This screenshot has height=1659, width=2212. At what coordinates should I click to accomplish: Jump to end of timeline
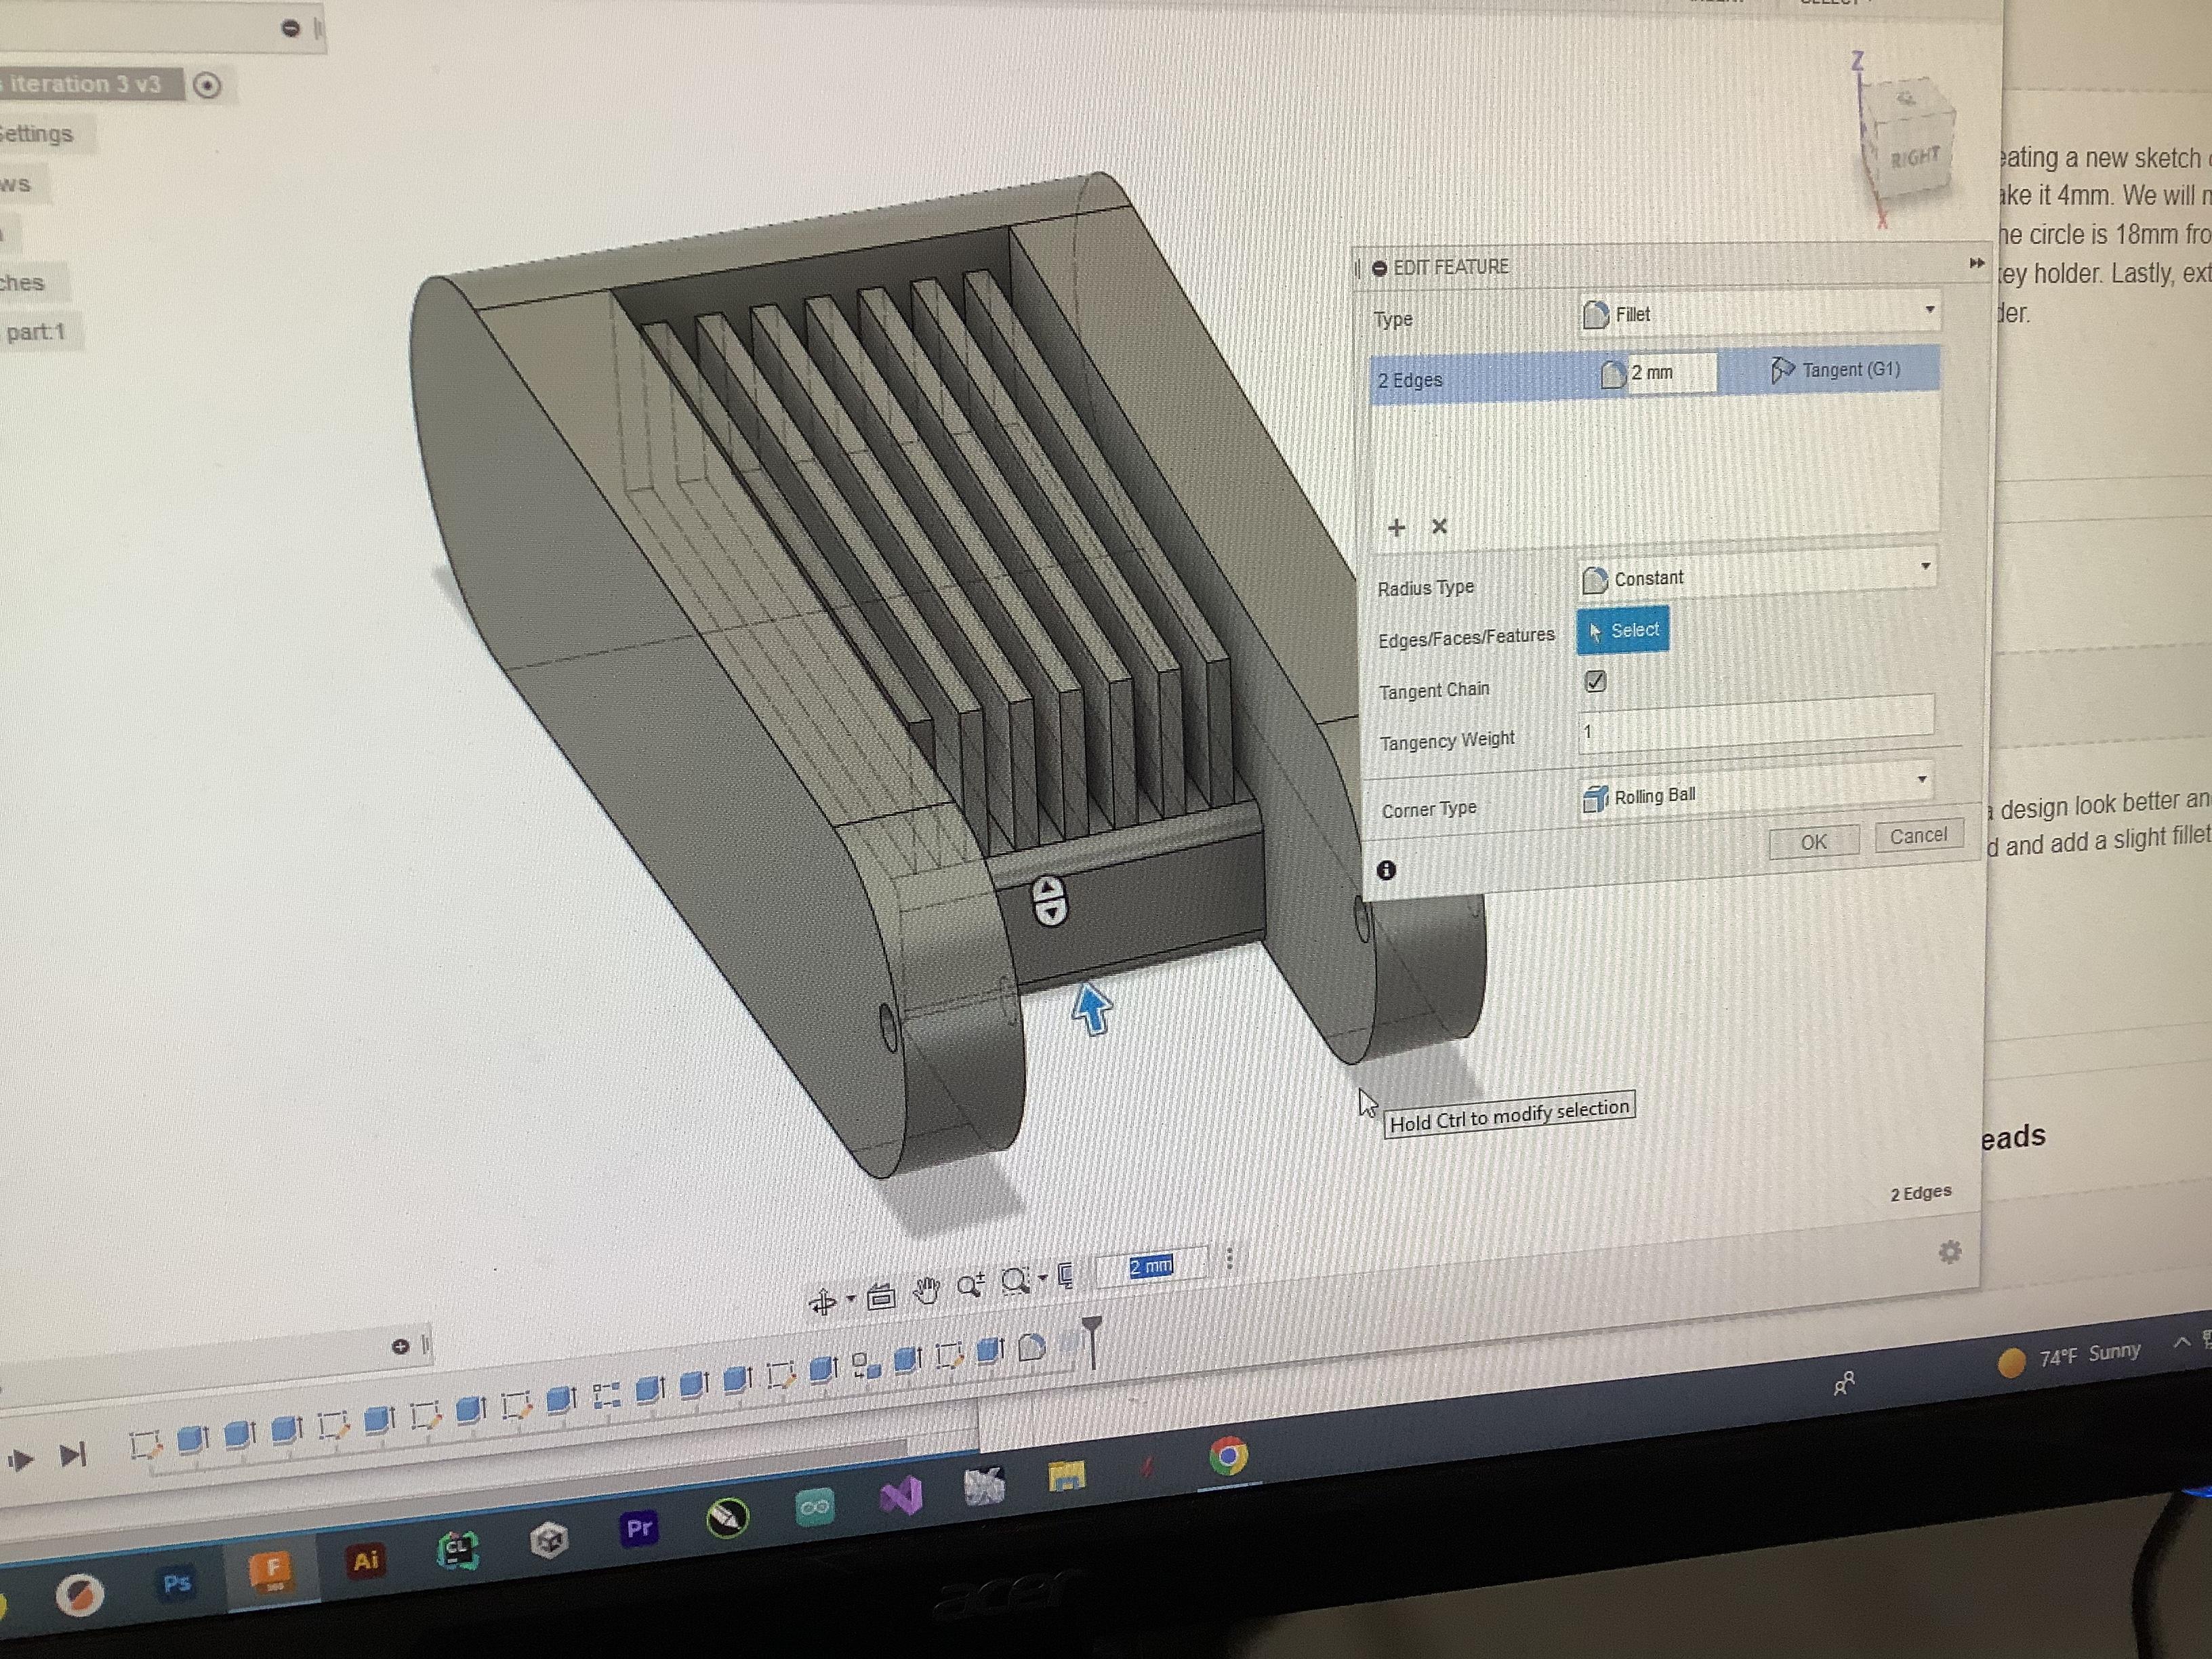pyautogui.click(x=72, y=1455)
